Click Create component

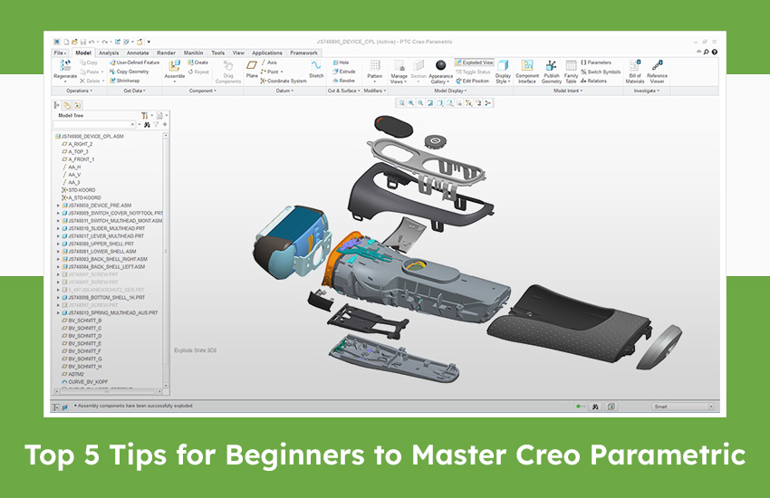197,62
